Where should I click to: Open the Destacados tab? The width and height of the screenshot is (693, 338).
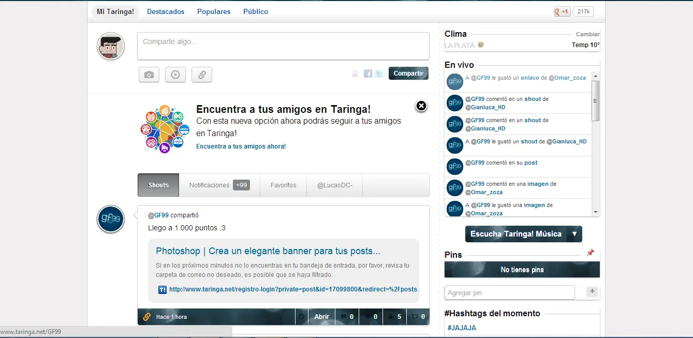click(x=166, y=11)
